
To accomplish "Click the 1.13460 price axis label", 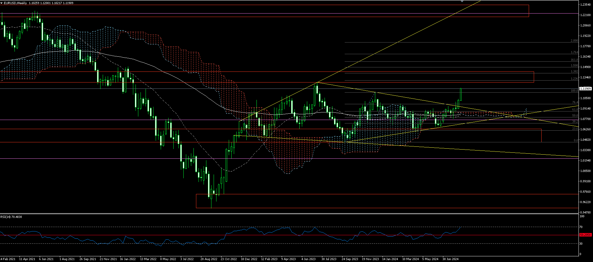I will coord(585,77).
